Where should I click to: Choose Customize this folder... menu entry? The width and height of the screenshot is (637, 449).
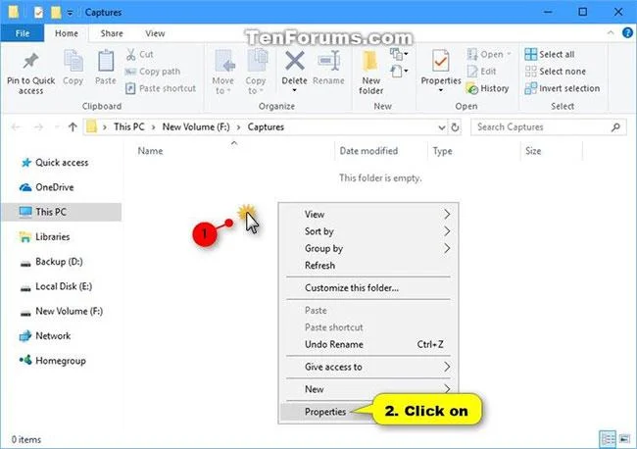point(368,287)
